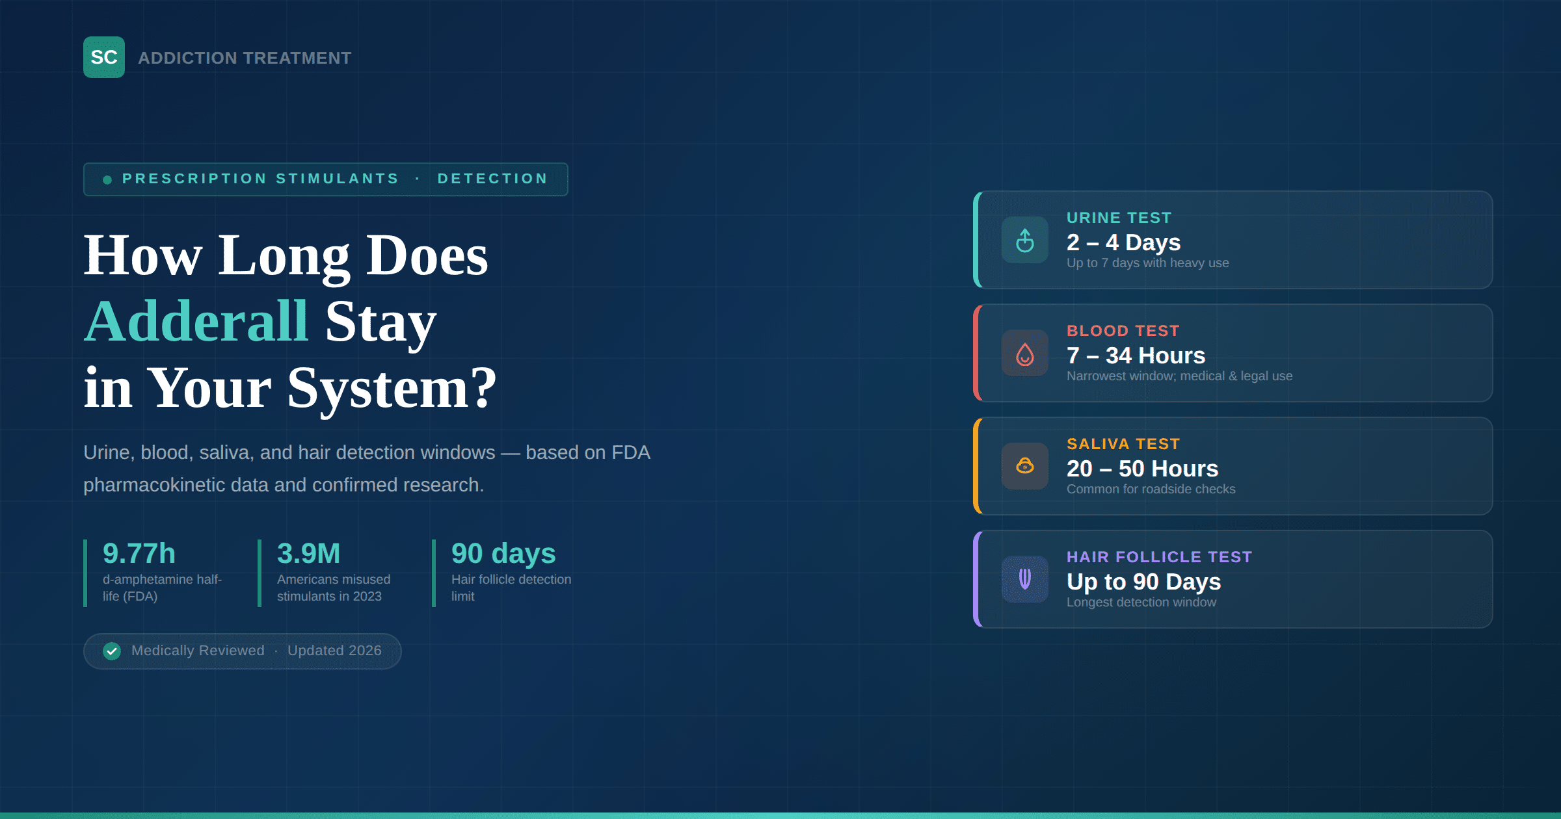The height and width of the screenshot is (819, 1561).
Task: Click 'Up to 7 days with heavy use'
Action: (x=1148, y=263)
